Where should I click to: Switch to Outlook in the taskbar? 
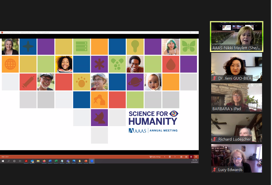tap(32, 161)
